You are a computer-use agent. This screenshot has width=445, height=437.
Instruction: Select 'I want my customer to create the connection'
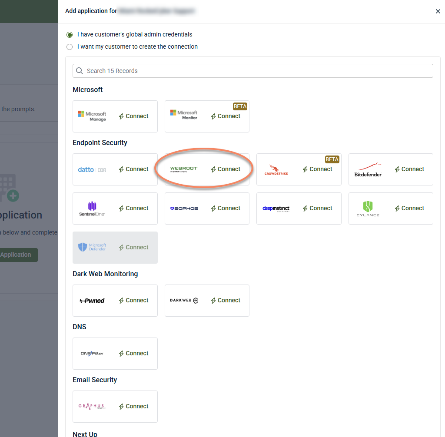tap(70, 47)
